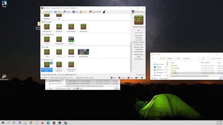The height and width of the screenshot is (125, 223).
Task: Open MultiMC Settings from toolbar
Action: (67, 12)
